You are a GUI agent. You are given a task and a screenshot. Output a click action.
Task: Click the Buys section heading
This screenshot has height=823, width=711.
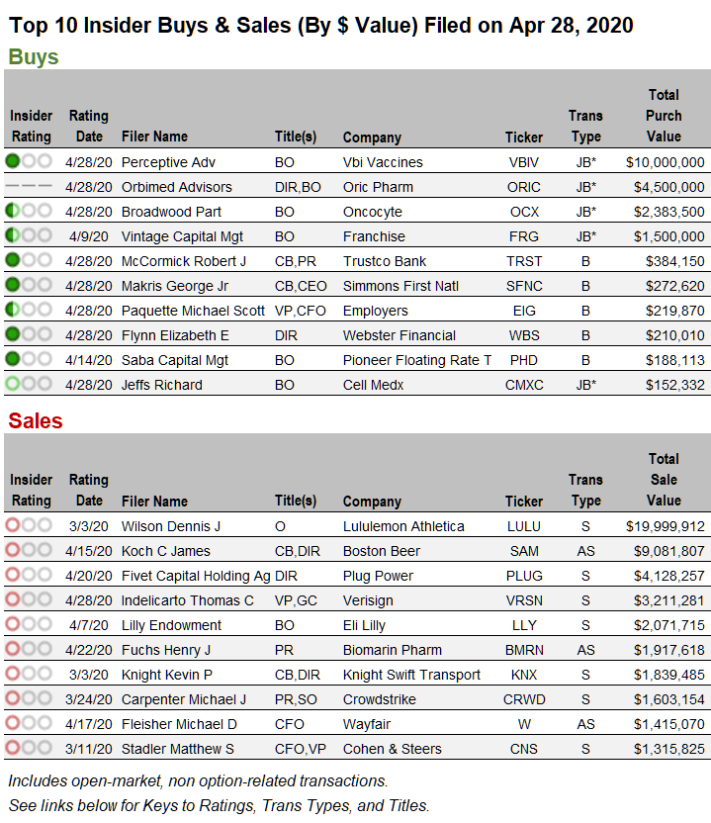coord(34,56)
